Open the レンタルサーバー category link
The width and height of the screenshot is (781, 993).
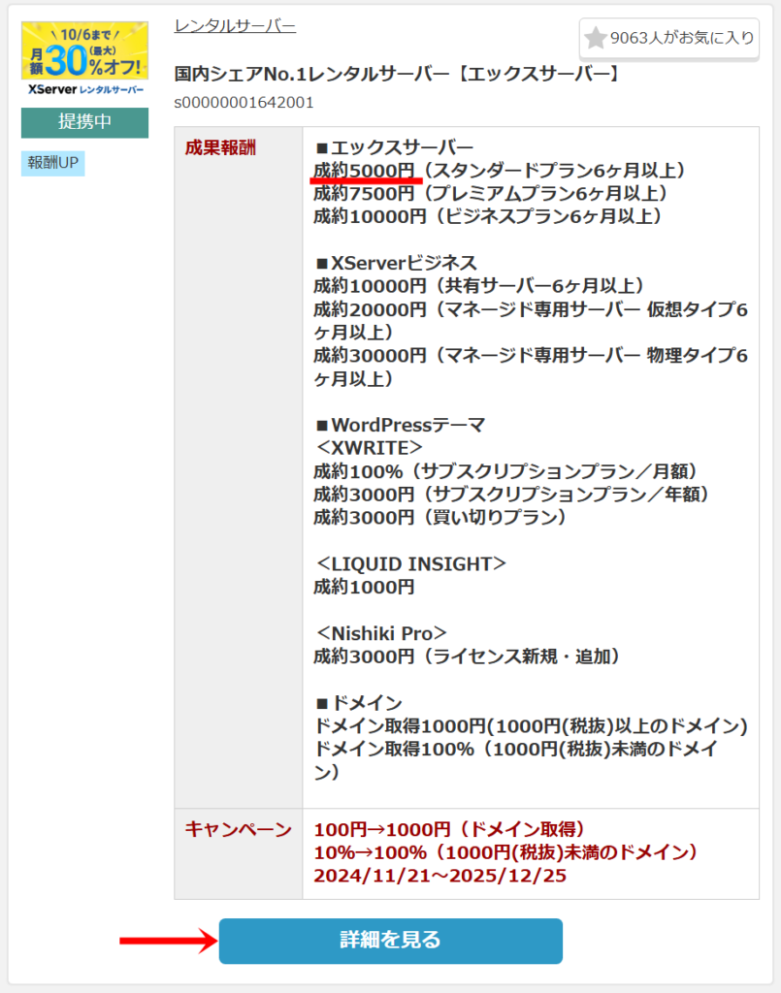pos(235,26)
